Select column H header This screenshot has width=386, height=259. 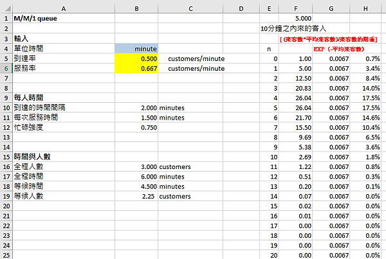point(365,8)
